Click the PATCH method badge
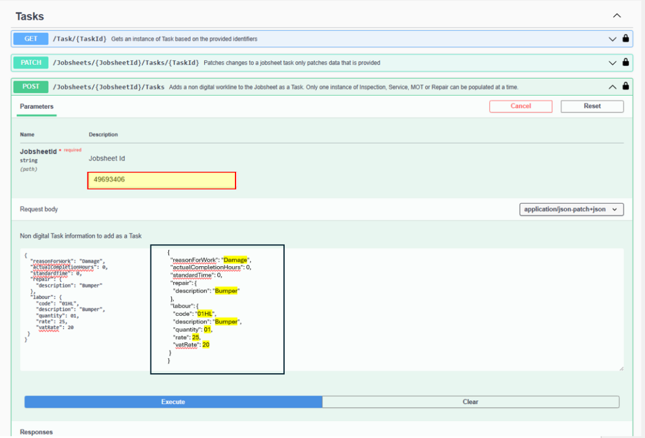This screenshot has width=645, height=438. 30,63
